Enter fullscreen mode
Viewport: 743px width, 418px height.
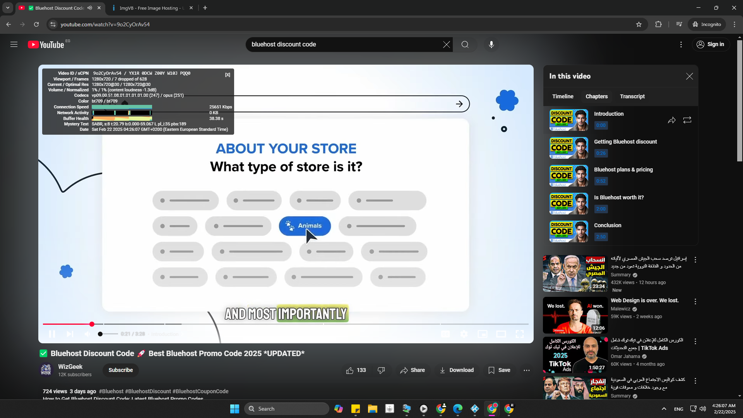click(520, 334)
